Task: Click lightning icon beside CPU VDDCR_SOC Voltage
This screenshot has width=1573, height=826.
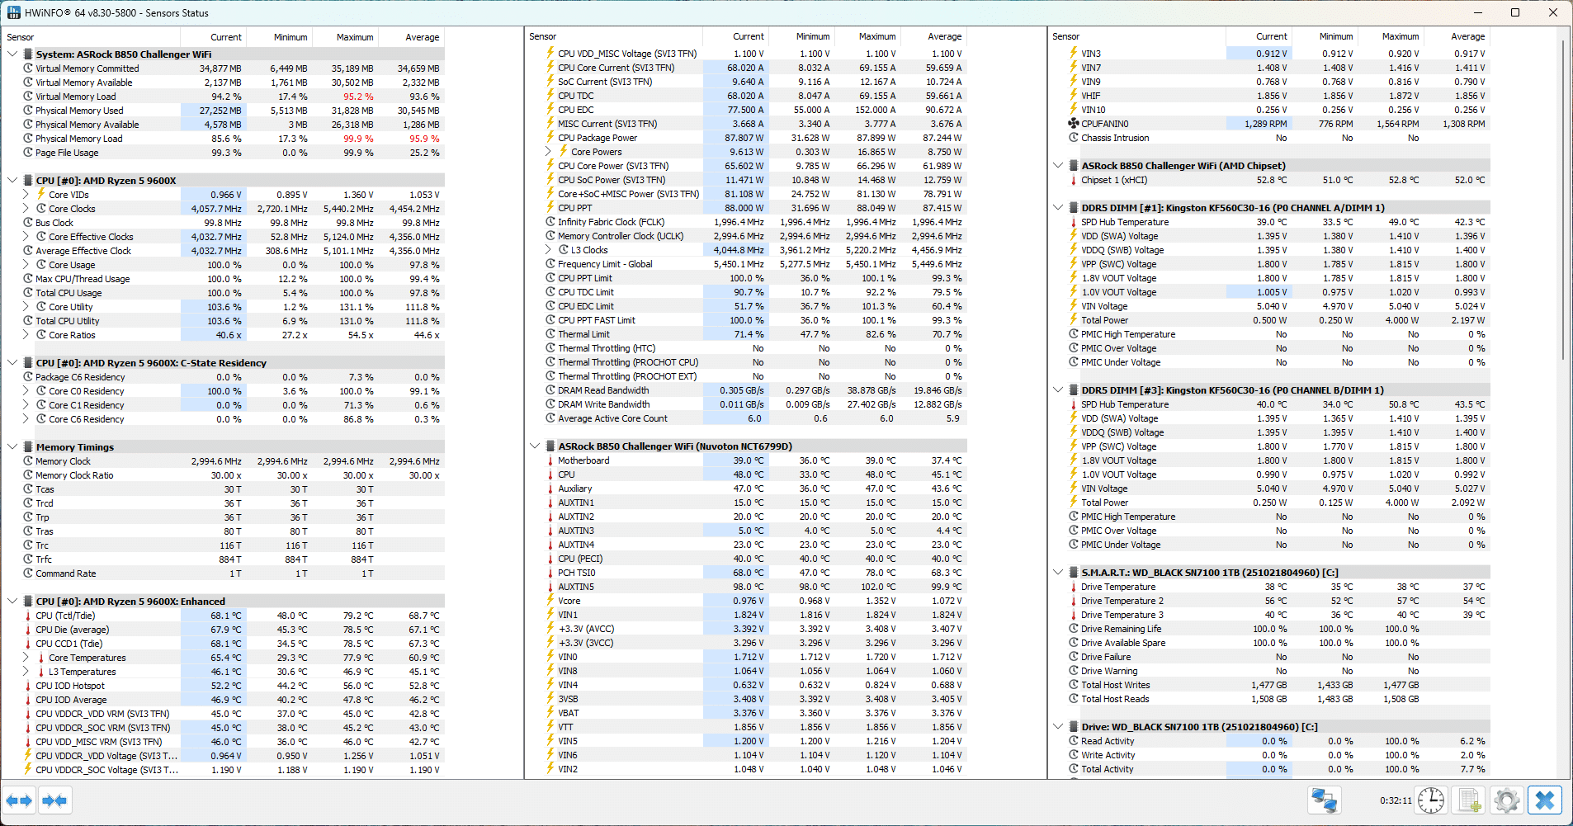Action: pos(28,770)
